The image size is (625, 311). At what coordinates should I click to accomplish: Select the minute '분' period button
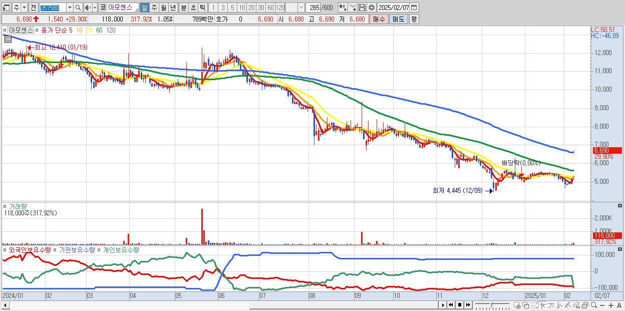(183, 8)
